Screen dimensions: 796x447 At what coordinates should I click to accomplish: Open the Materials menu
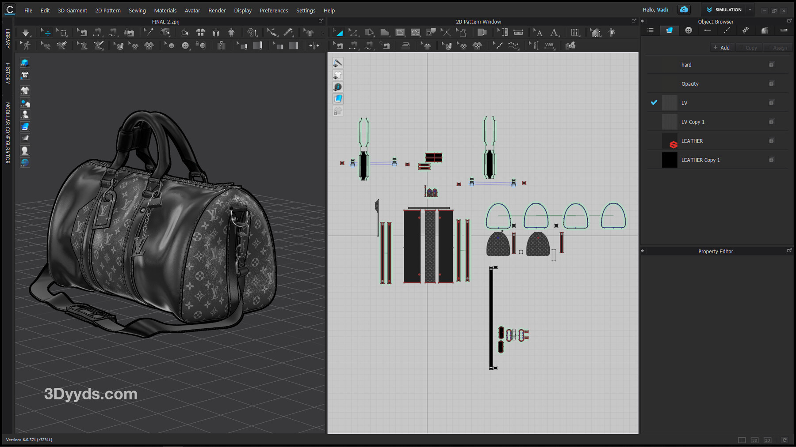[x=165, y=10]
